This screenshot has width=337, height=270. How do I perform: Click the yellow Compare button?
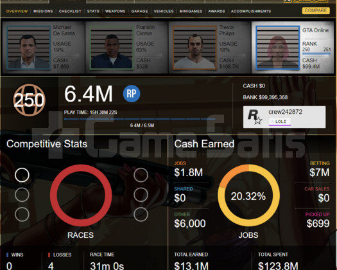(316, 10)
